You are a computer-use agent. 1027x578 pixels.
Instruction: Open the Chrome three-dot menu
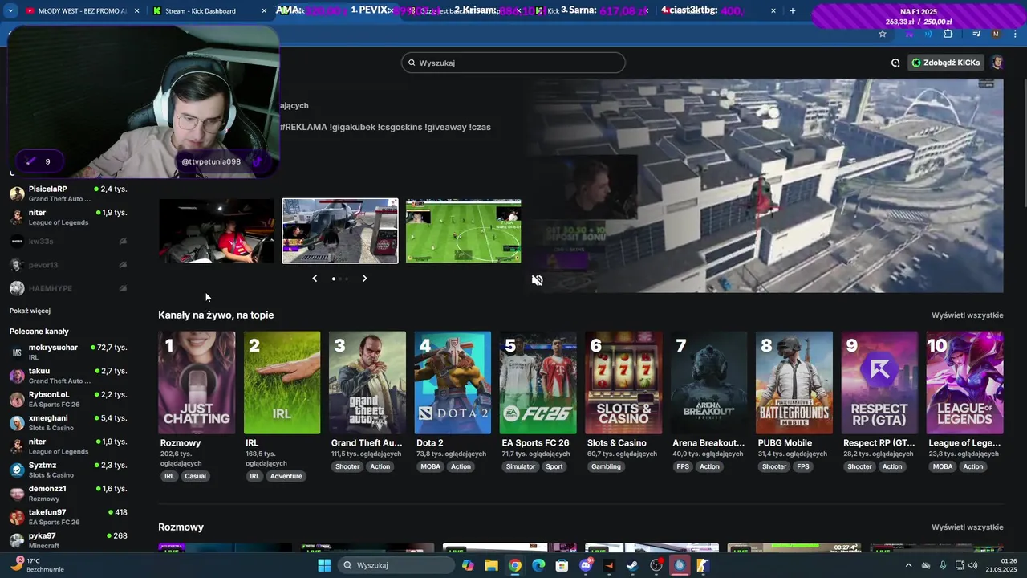coord(1016,34)
